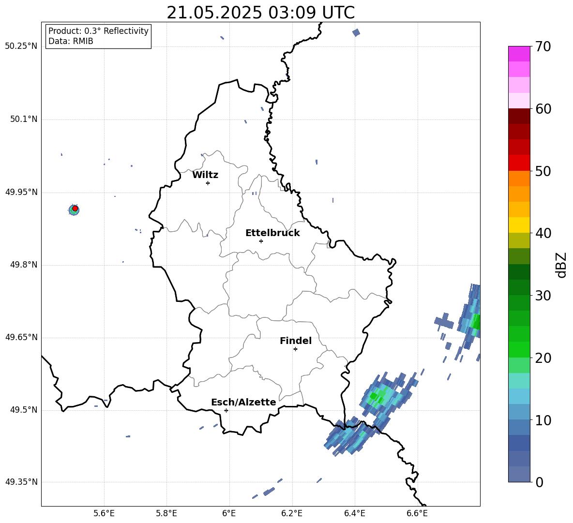This screenshot has width=573, height=523.
Task: Click the yellow 40 dBZ swatch
Action: (519, 225)
